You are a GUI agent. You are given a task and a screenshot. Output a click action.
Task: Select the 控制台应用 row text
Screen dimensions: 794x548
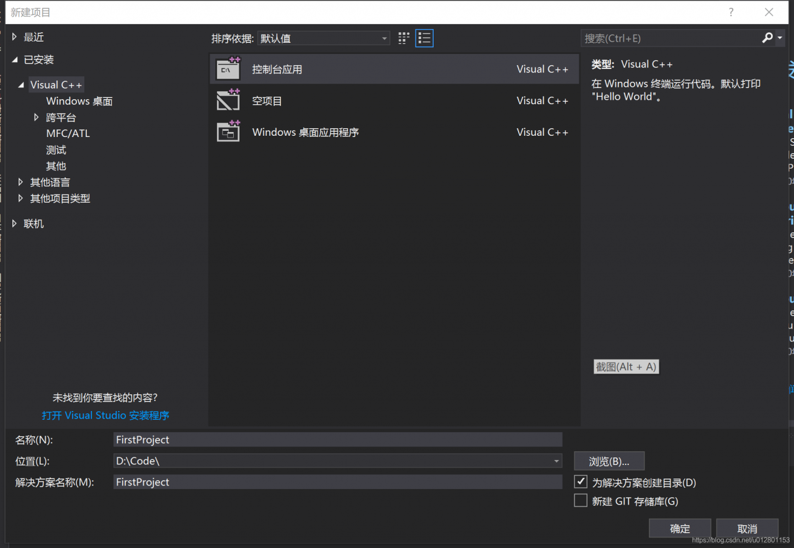click(x=277, y=69)
